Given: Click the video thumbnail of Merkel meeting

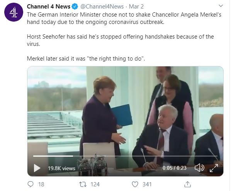Looking at the screenshot, I should (125, 112).
